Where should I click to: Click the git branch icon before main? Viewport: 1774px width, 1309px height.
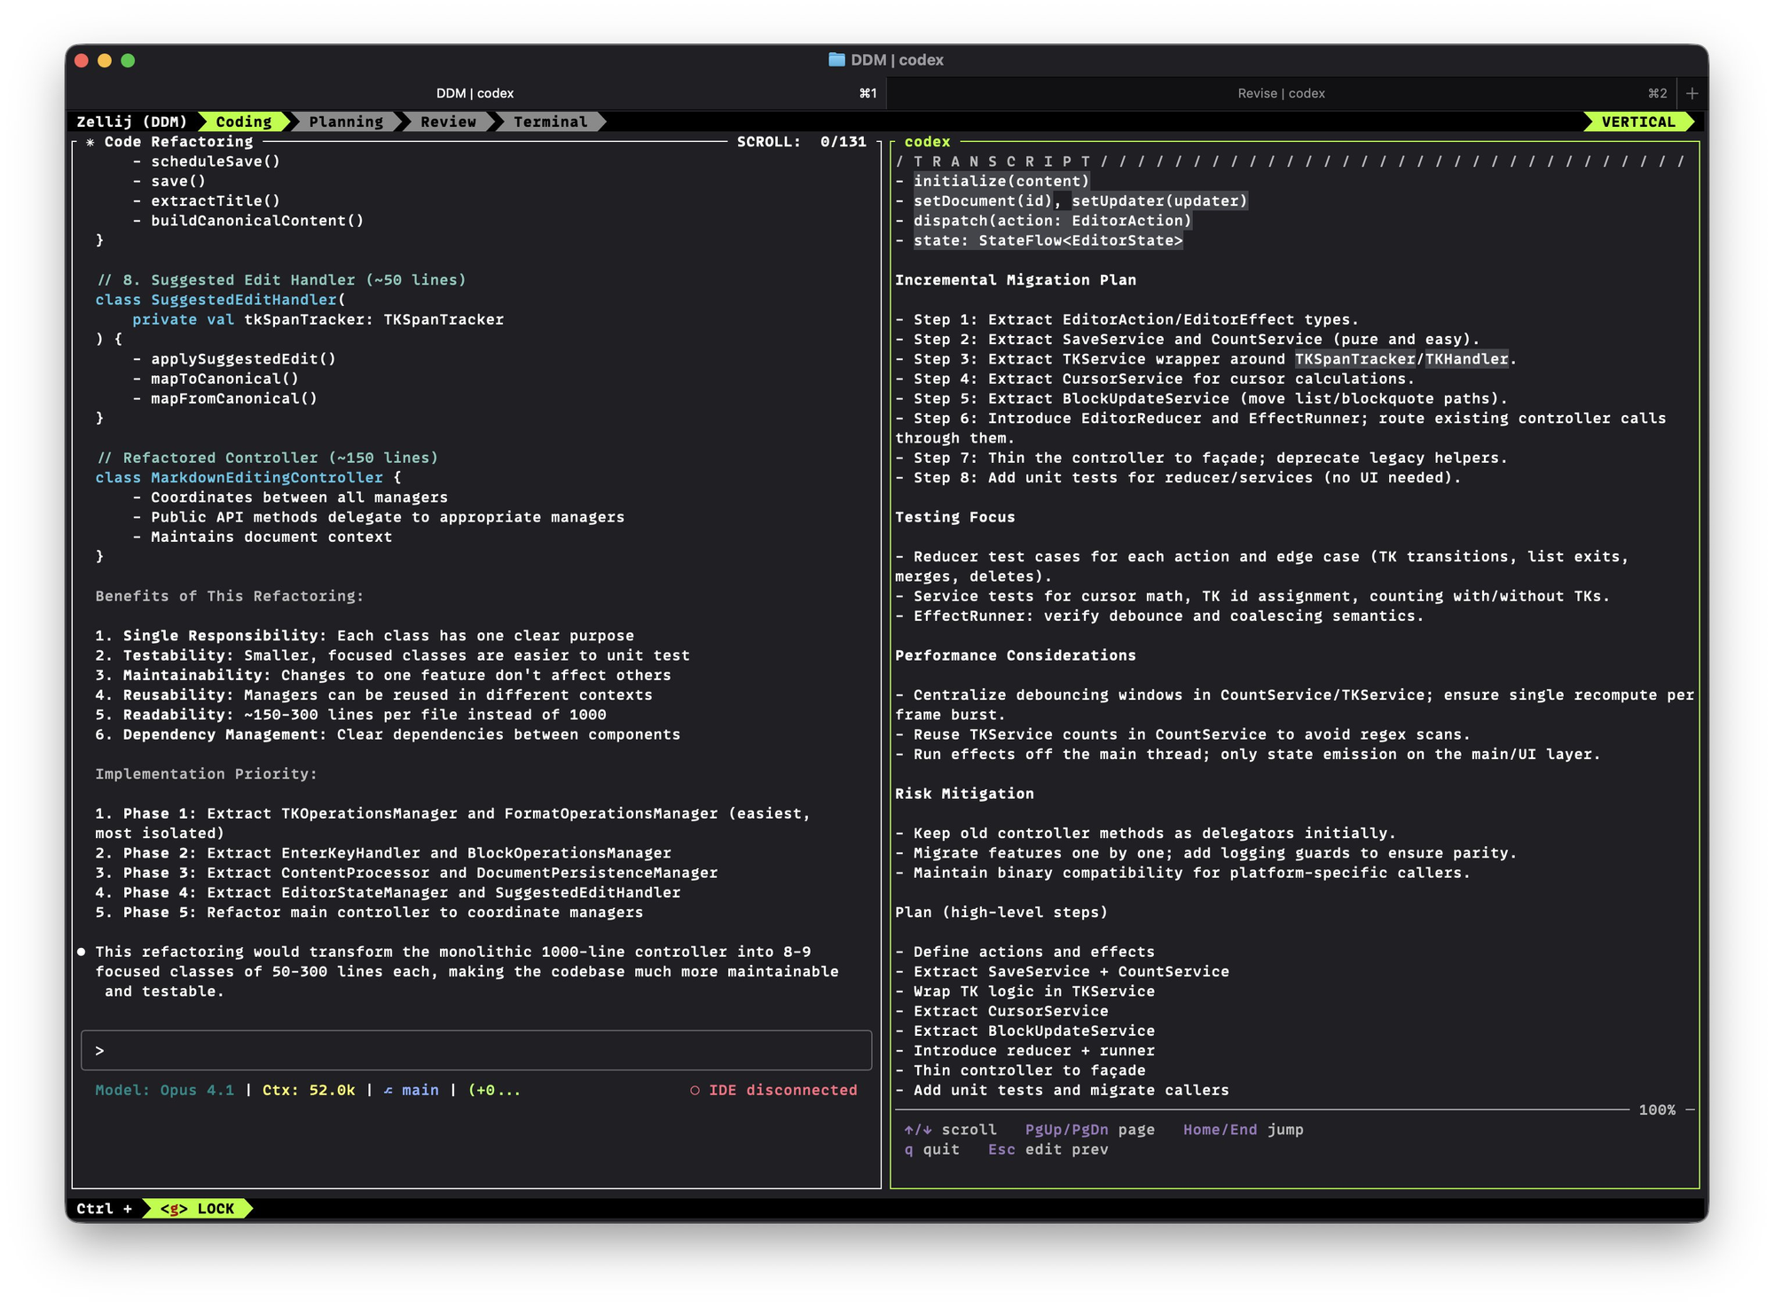389,1090
